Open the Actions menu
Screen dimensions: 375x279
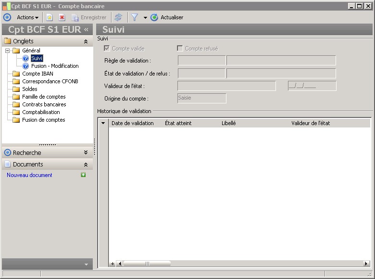click(27, 17)
